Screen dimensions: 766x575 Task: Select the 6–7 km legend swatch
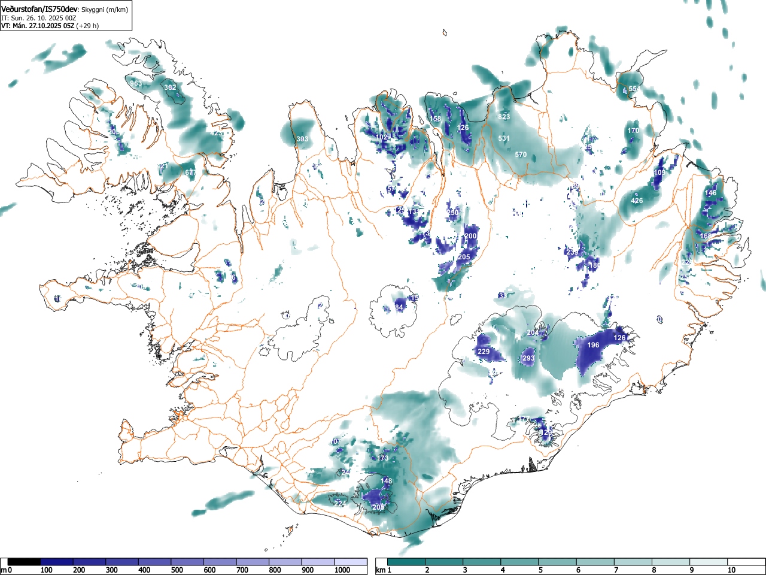pyautogui.click(x=597, y=562)
